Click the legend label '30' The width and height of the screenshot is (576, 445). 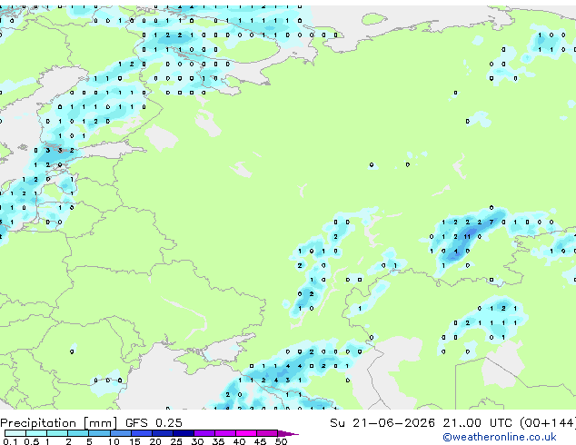click(x=197, y=441)
